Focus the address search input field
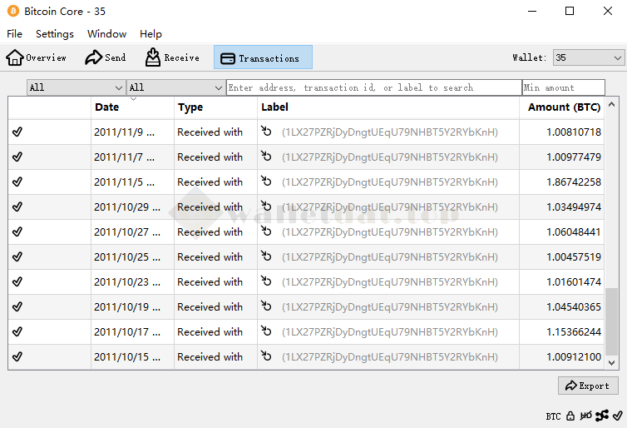 click(373, 87)
